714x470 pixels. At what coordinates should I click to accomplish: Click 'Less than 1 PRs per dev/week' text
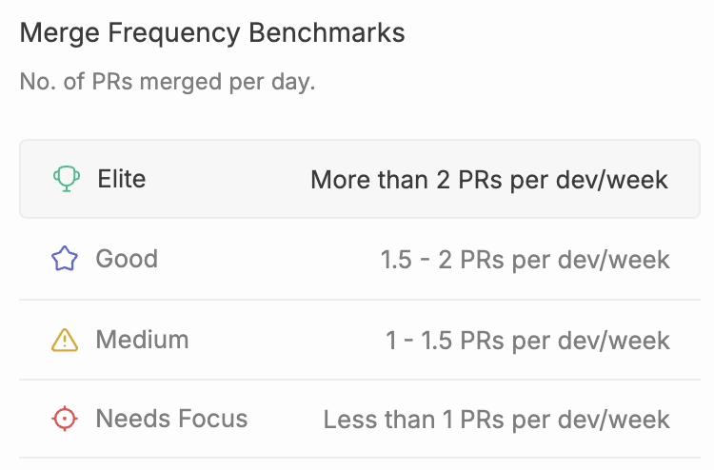497,420
